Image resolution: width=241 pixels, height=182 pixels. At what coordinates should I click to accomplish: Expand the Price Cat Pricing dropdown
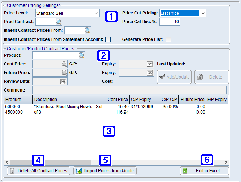[x=203, y=13]
